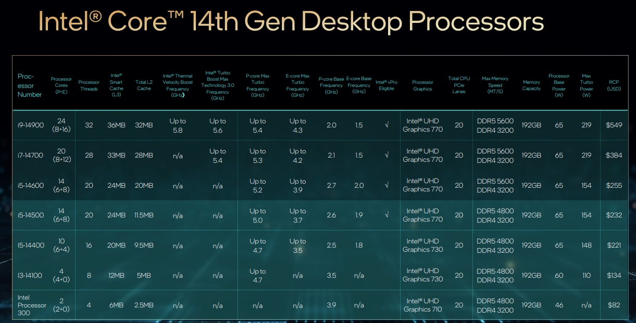Select the "Processor Base Power (W)" header

(x=559, y=85)
